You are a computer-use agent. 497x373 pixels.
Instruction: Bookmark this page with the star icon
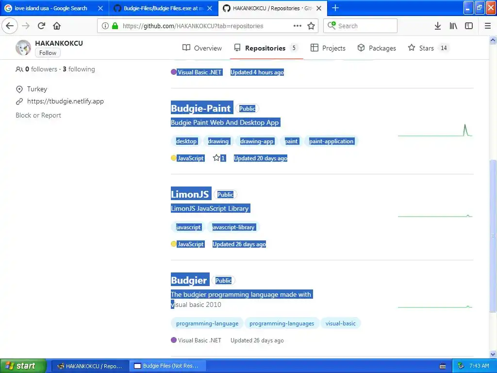(311, 26)
